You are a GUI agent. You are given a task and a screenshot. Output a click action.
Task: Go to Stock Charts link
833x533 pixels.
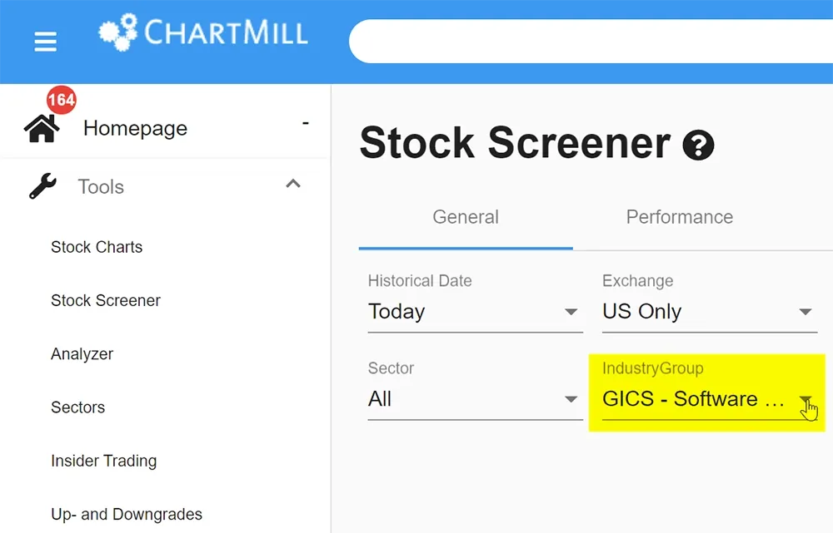click(97, 247)
